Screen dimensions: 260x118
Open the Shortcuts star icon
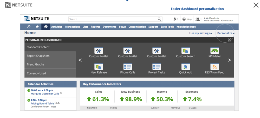(37, 27)
